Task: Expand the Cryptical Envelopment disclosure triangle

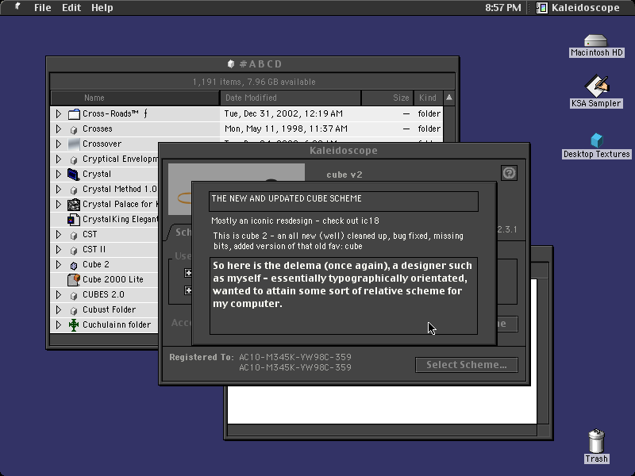Action: pos(59,159)
